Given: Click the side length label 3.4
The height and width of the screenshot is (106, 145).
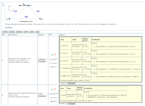Looking at the screenshot, I should pyautogui.click(x=38, y=11).
